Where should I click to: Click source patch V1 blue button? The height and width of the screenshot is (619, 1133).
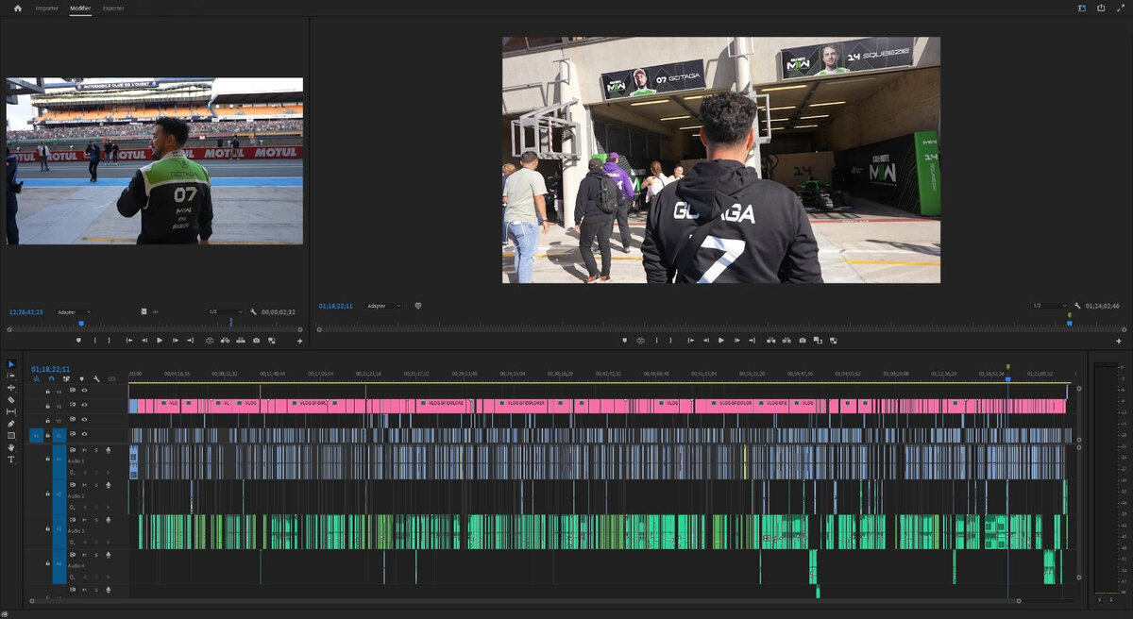(x=36, y=435)
